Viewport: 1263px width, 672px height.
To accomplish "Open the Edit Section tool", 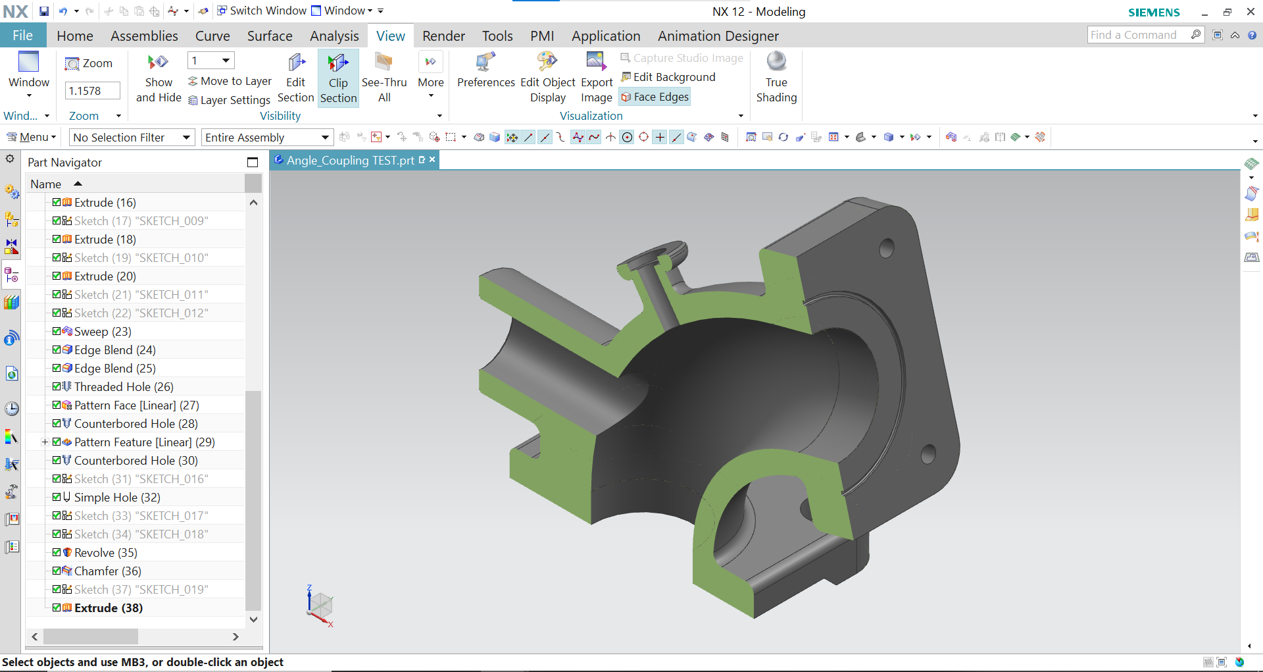I will (295, 78).
